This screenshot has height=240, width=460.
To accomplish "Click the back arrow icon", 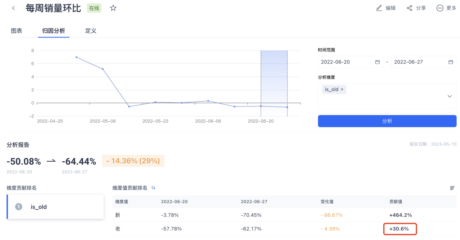I will pos(13,8).
